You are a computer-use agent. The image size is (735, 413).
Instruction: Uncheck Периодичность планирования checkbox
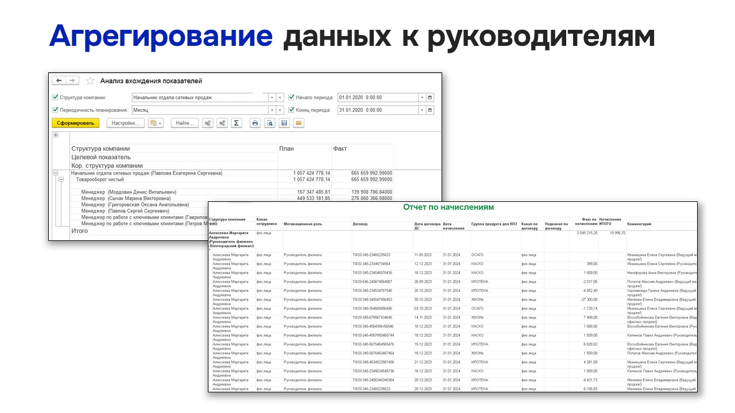55,110
